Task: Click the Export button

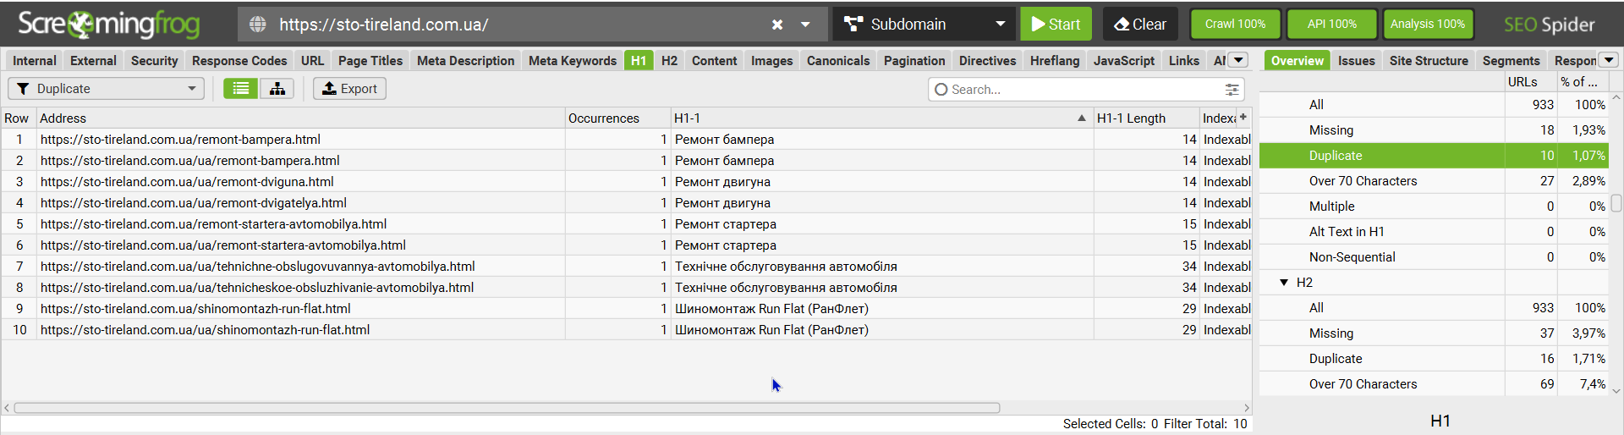Action: click(349, 89)
